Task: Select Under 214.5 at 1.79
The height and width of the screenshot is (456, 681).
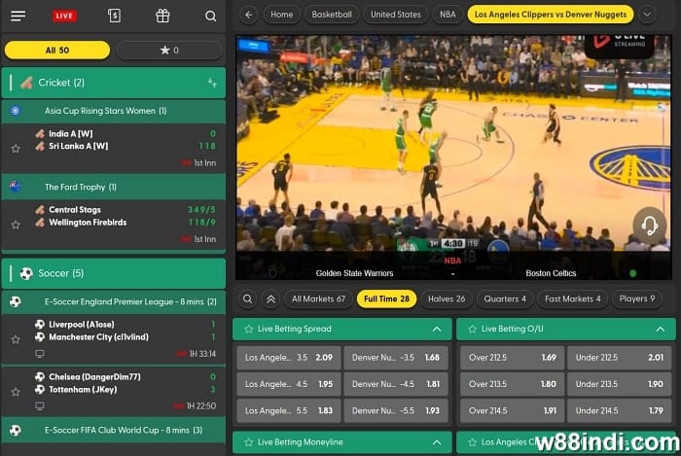Action: [620, 410]
